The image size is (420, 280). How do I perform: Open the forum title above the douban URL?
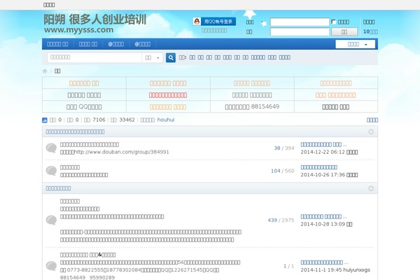[x=90, y=144]
